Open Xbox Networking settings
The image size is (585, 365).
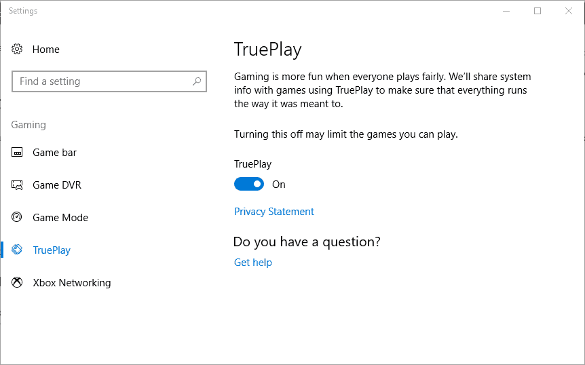pos(72,283)
